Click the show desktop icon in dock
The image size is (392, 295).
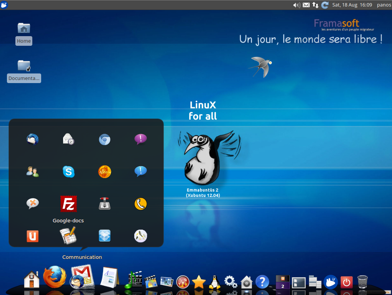[x=299, y=283]
